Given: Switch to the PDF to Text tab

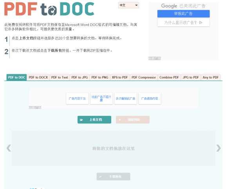Looking at the screenshot, I should coord(60,77).
